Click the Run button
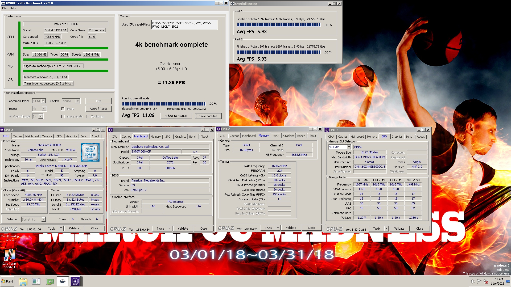511x287 pixels. [x=98, y=101]
